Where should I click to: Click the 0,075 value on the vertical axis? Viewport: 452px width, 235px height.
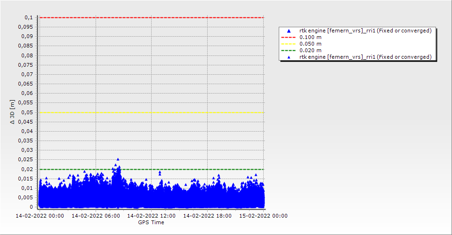coord(27,65)
